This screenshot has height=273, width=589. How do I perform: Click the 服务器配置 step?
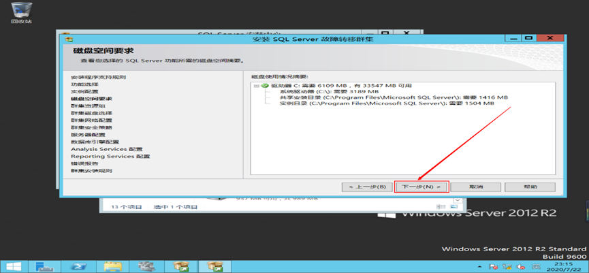[x=88, y=134]
